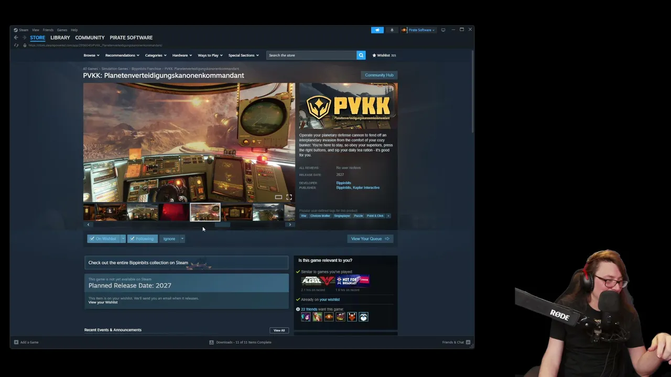Open the Games menu
The height and width of the screenshot is (377, 671).
(62, 30)
